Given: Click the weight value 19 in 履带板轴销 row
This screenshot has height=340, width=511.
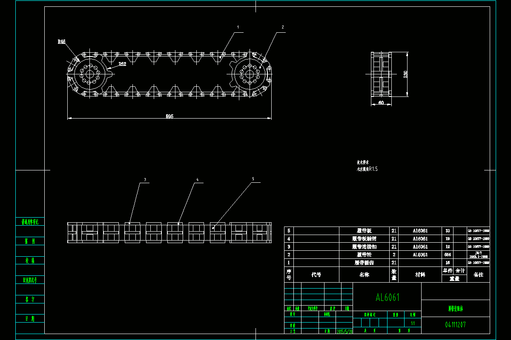Looking at the screenshot, I should tap(448, 238).
